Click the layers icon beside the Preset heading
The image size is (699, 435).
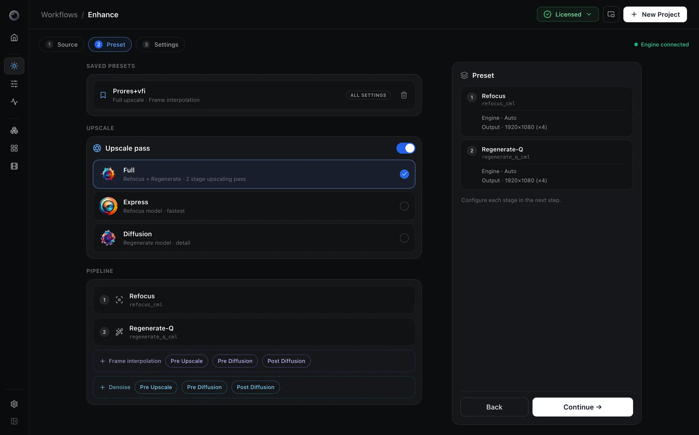point(464,75)
